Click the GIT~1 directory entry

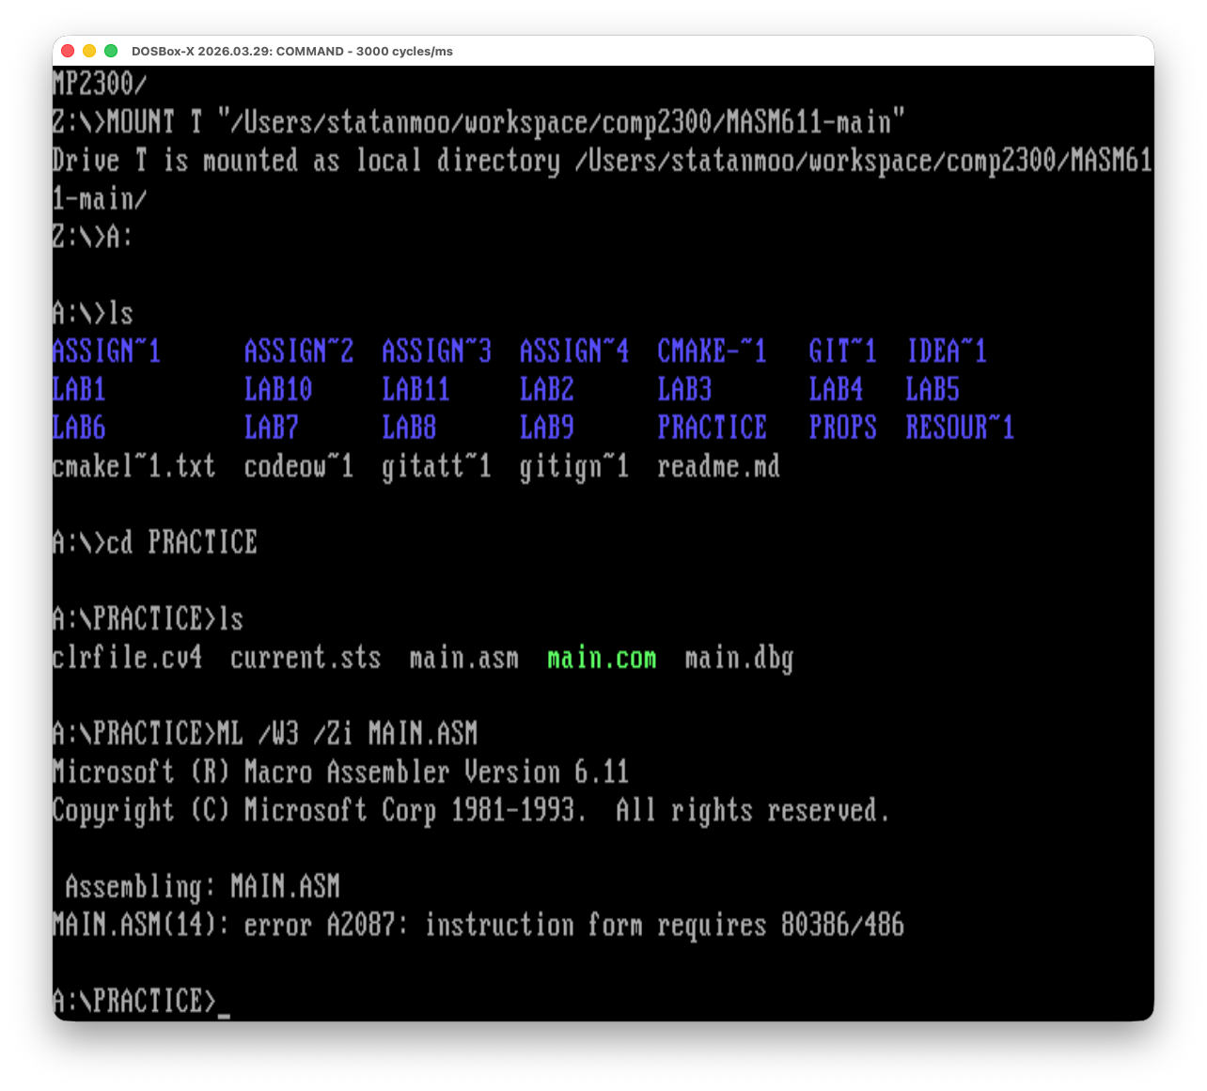843,351
